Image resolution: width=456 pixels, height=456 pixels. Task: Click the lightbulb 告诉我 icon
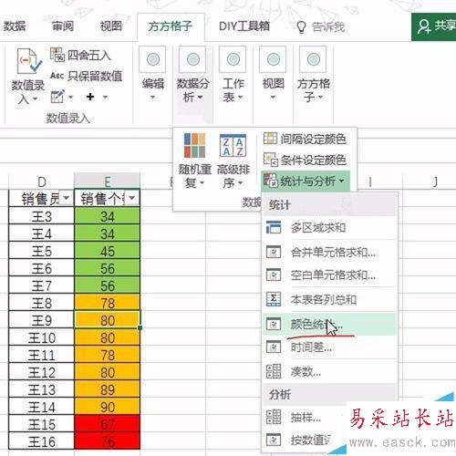(301, 27)
